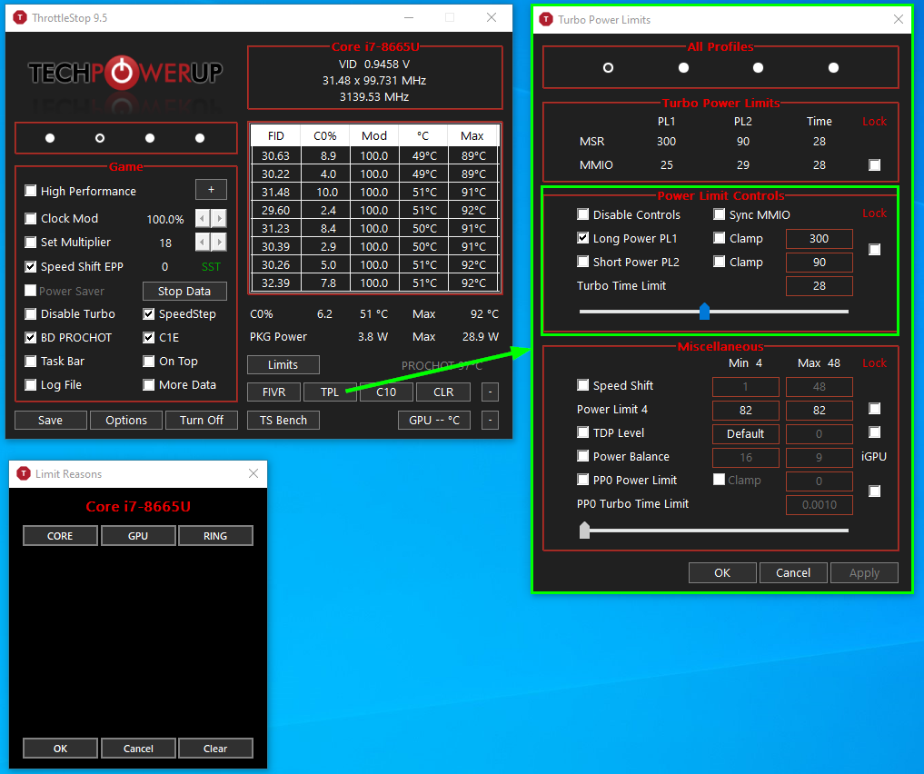Click the PP0 Turbo Time Limit slider handle
924x774 pixels.
click(584, 531)
